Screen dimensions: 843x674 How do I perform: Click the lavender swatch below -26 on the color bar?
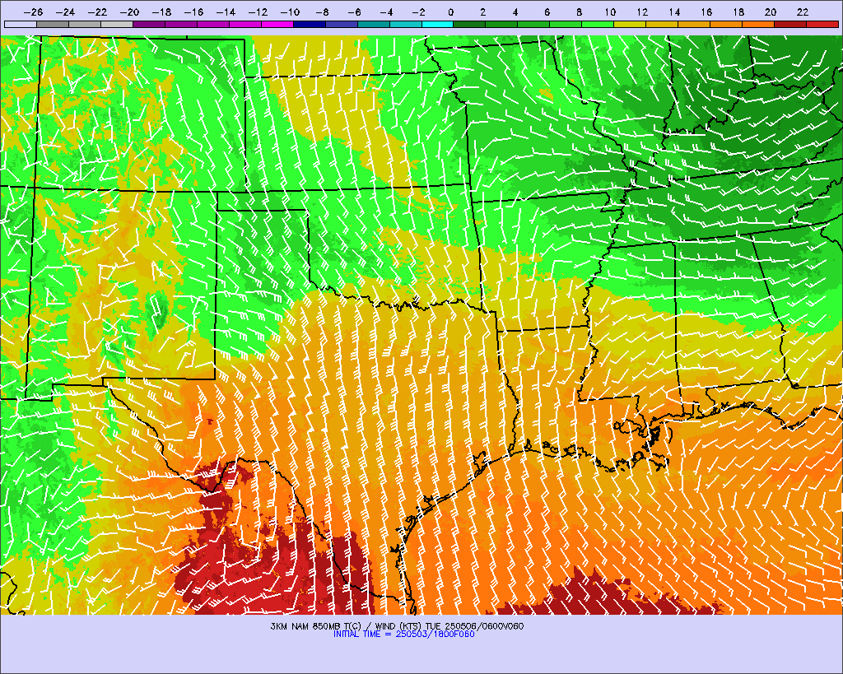coord(21,24)
